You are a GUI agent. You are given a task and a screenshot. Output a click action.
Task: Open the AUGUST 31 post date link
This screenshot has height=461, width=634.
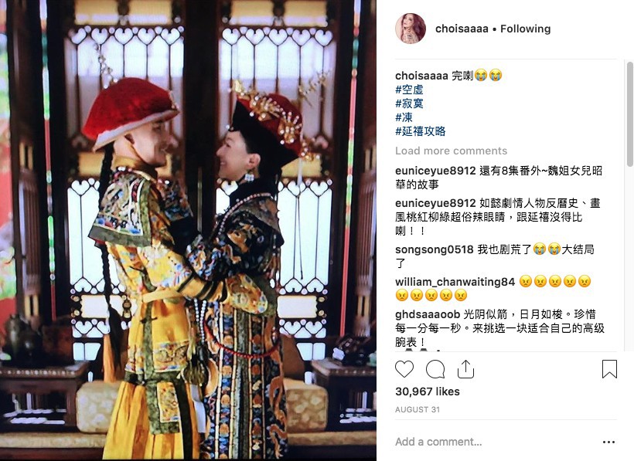click(x=418, y=409)
